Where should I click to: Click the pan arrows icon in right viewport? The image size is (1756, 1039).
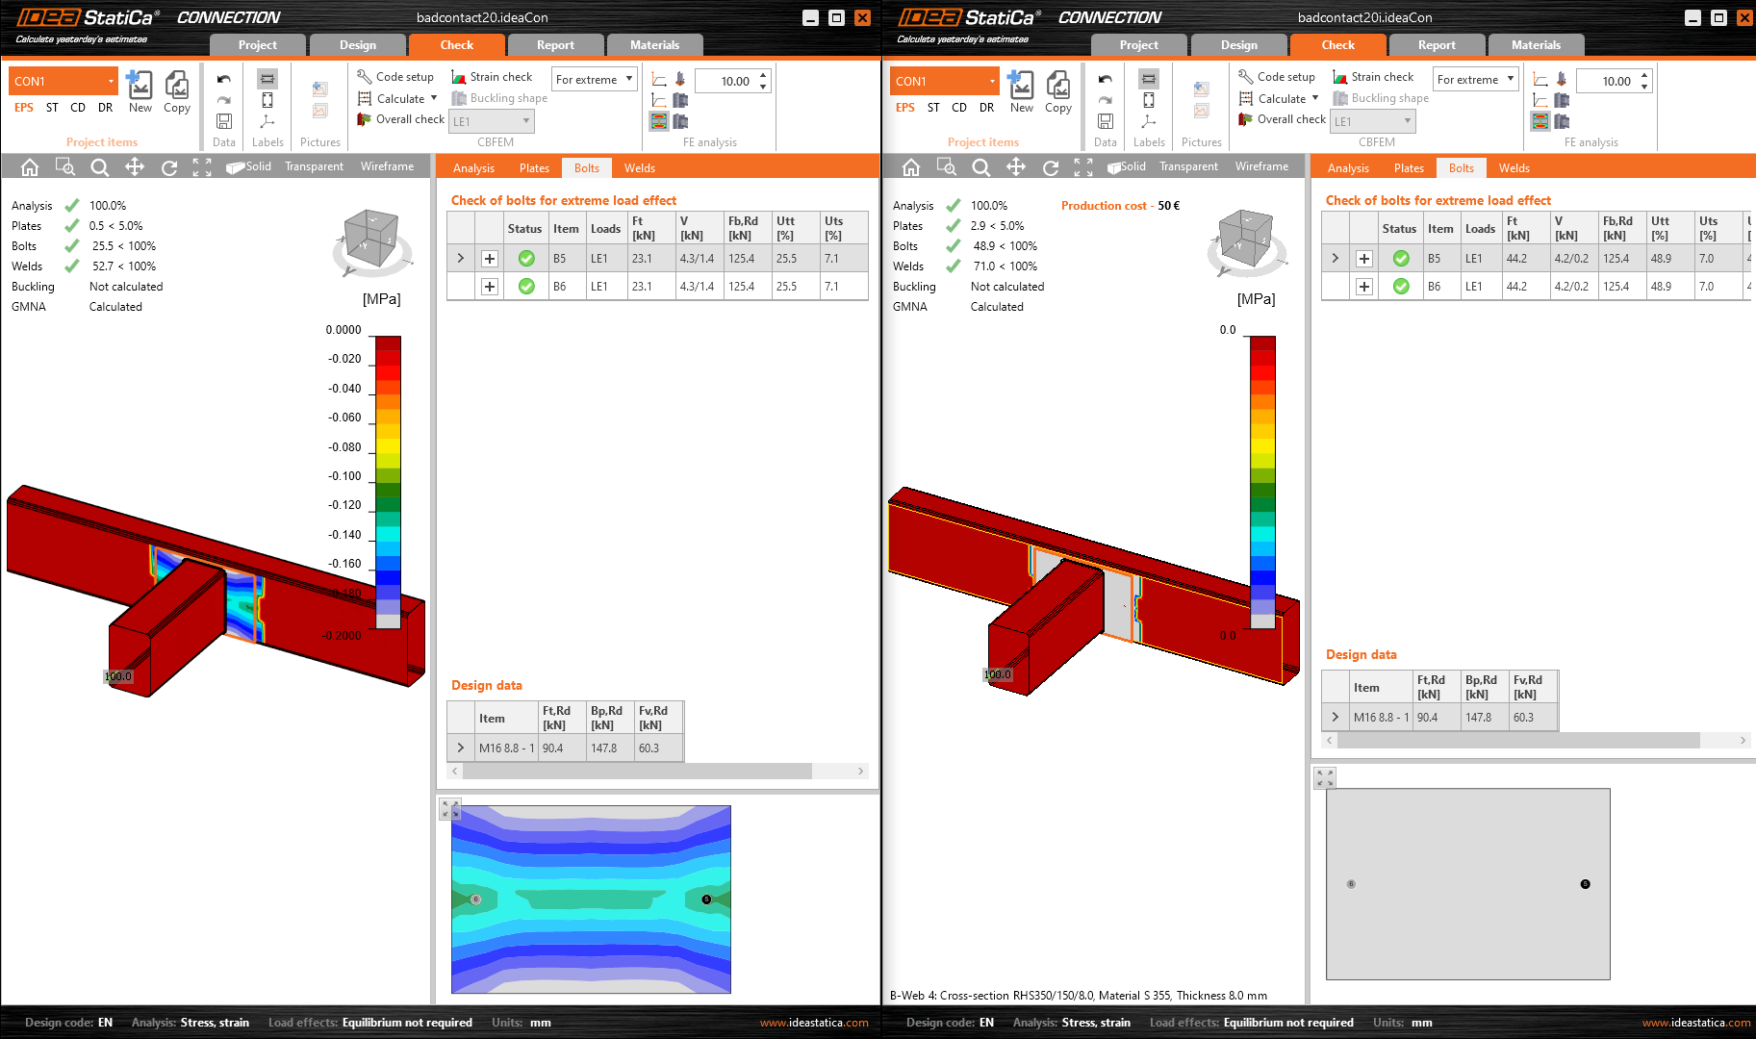coord(1015,167)
